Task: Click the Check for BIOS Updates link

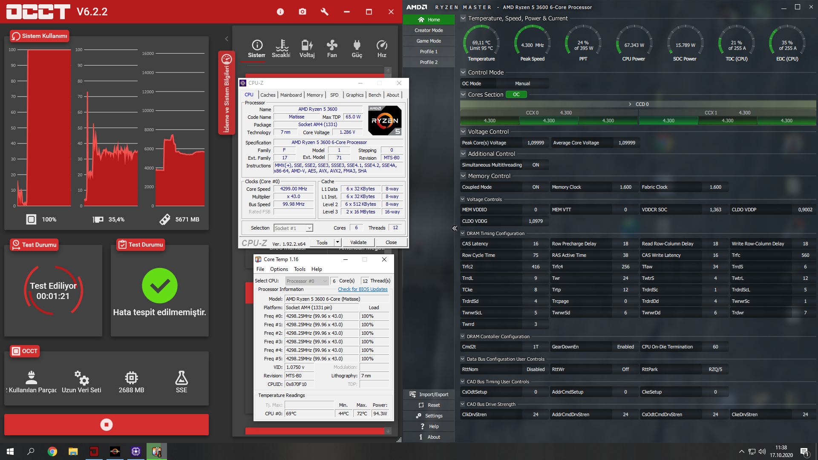Action: [x=363, y=289]
